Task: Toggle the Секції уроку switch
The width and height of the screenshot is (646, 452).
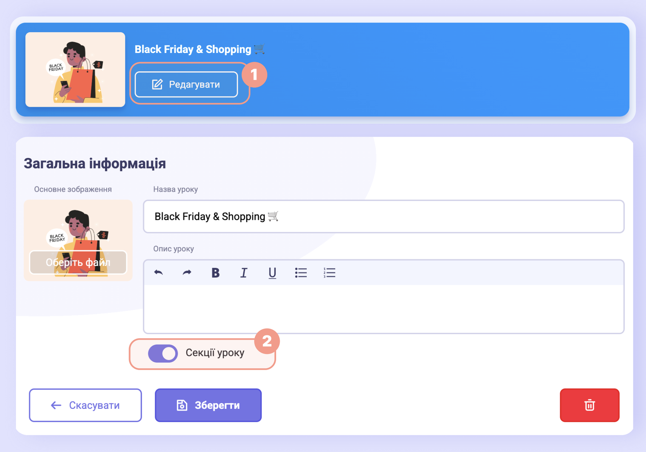Action: 163,353
